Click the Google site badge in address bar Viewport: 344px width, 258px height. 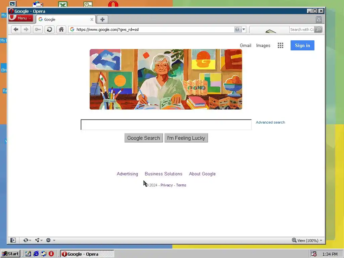[x=72, y=30]
